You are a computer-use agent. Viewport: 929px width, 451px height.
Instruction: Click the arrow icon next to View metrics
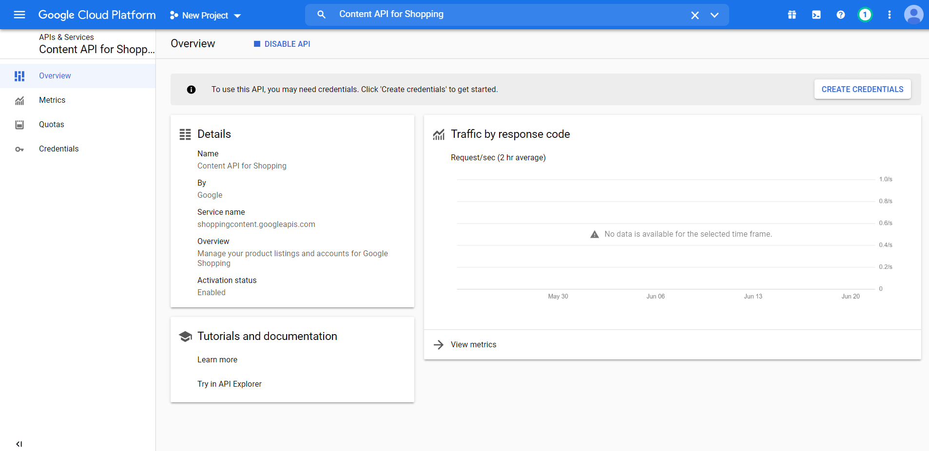(x=439, y=345)
